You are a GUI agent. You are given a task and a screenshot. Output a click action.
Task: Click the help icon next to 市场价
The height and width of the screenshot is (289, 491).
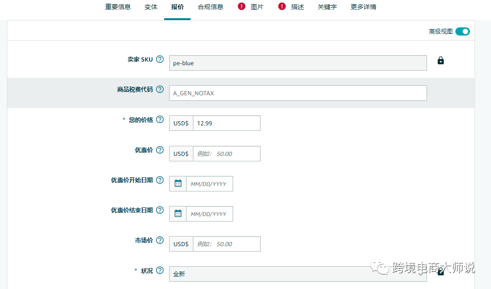pos(160,240)
